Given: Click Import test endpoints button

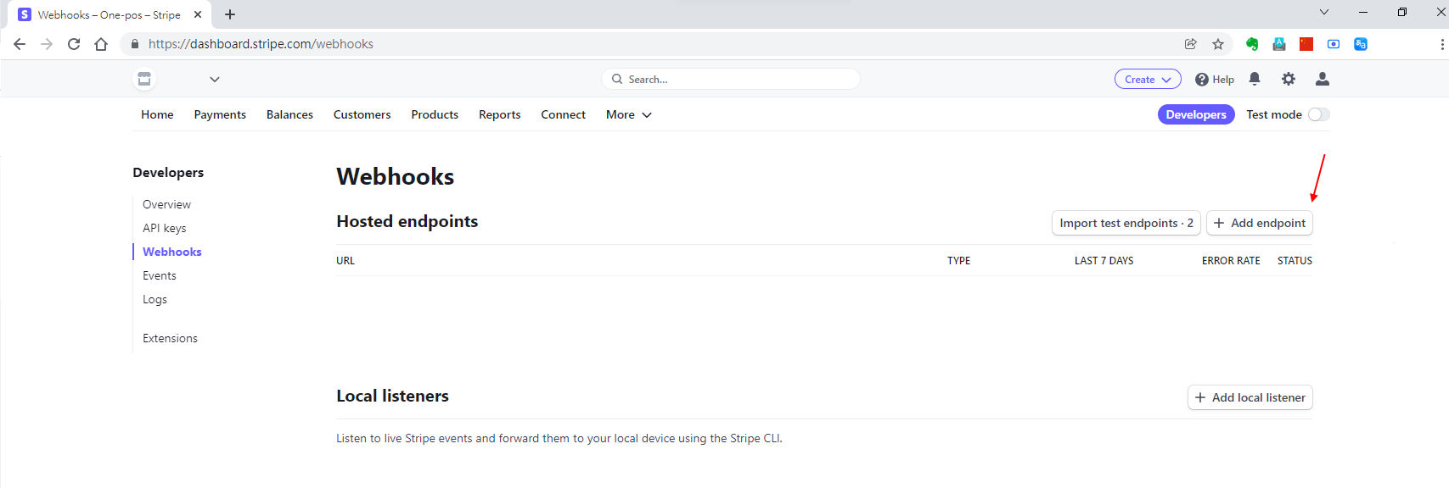Looking at the screenshot, I should coord(1126,223).
